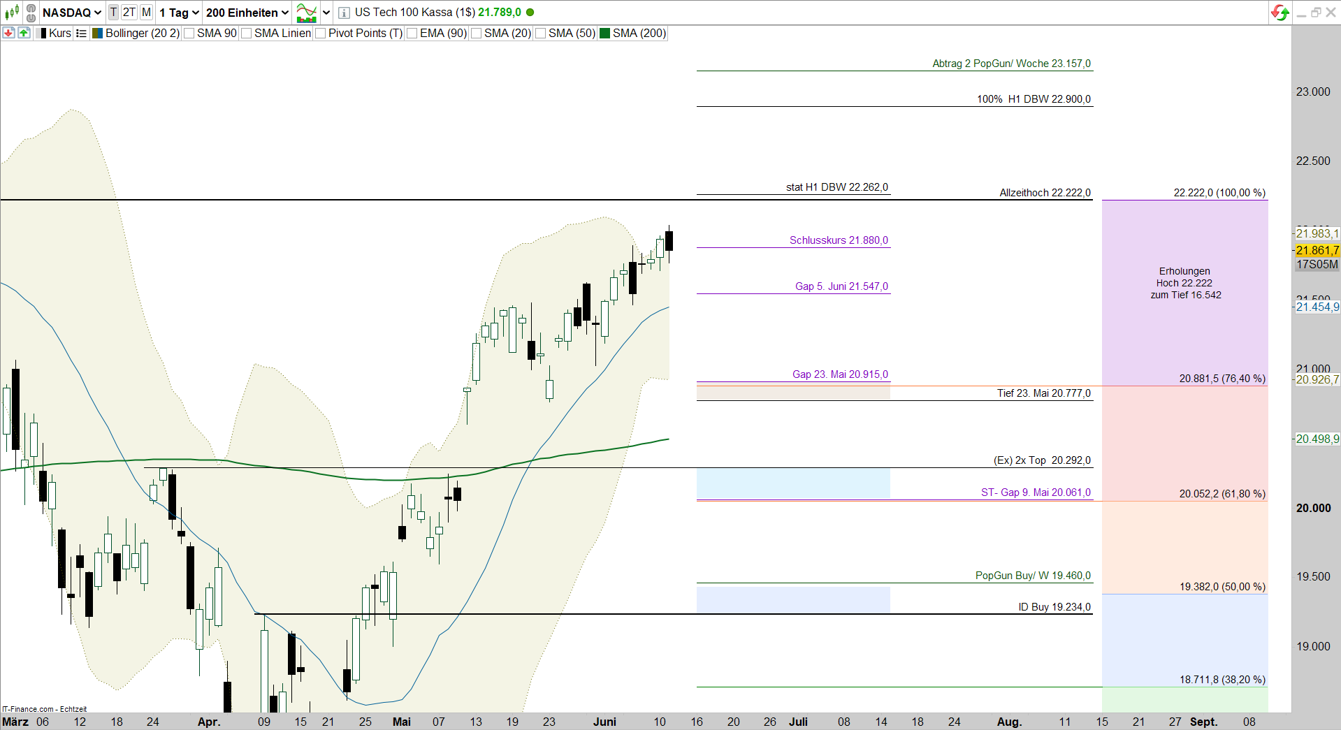This screenshot has width=1341, height=730.
Task: Select the M timeframe button
Action: (146, 13)
